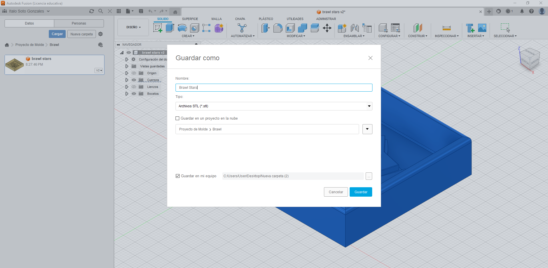Open the brawl stars design thumbnail

[x=15, y=65]
